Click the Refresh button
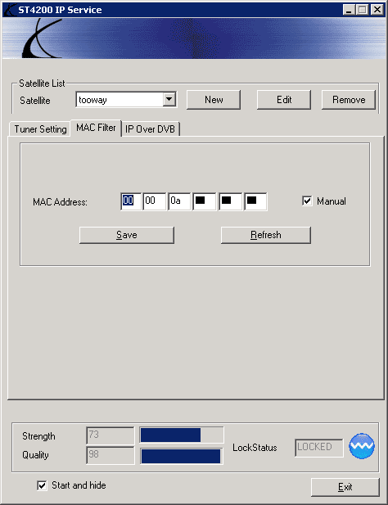This screenshot has width=388, height=505. (266, 235)
